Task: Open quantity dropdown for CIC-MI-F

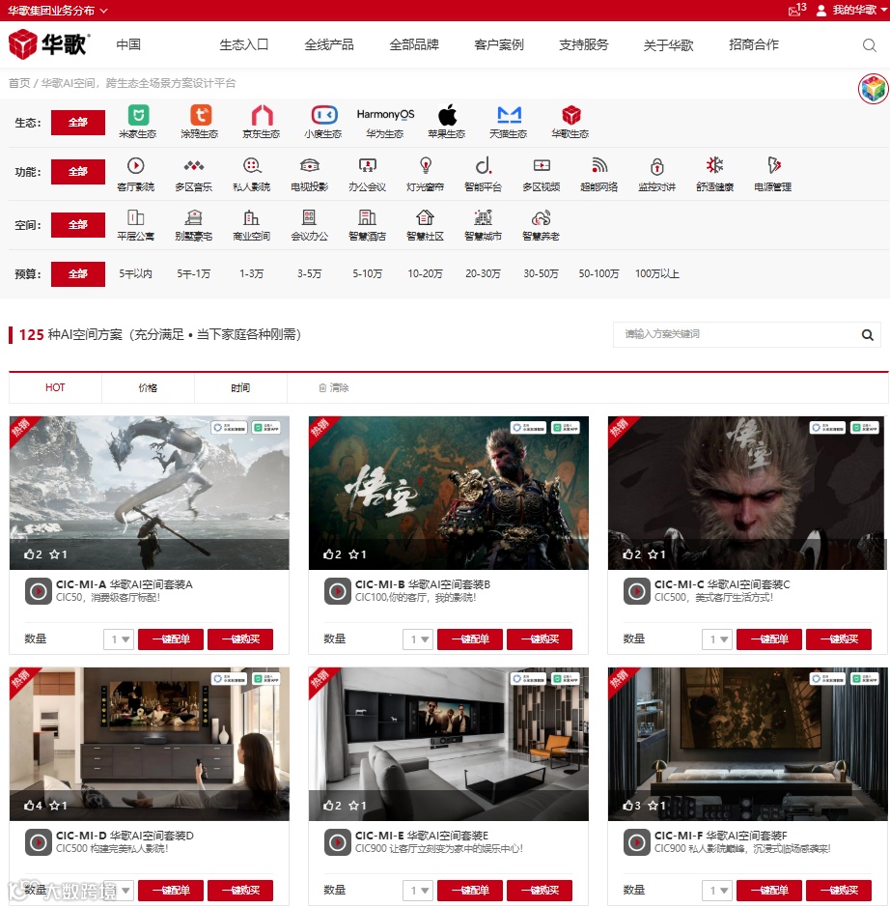Action: click(717, 890)
